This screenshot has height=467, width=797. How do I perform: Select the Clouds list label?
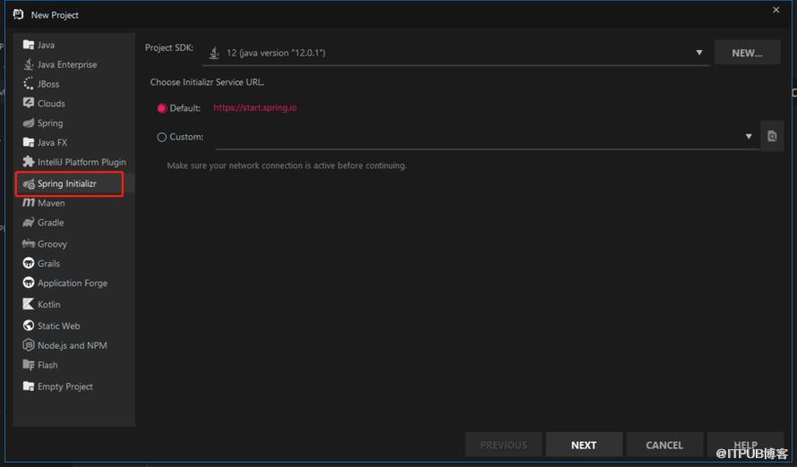(51, 104)
